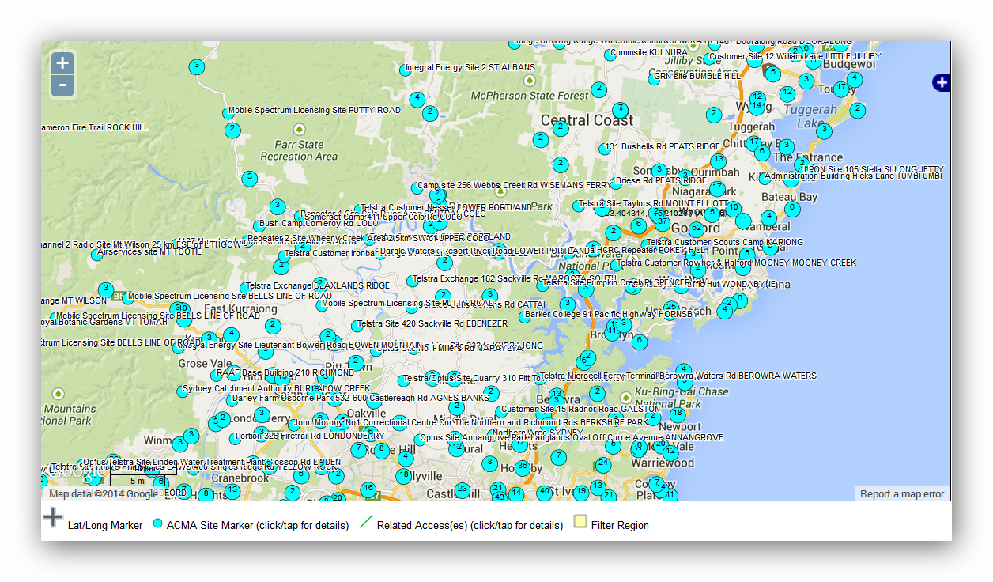Image resolution: width=993 pixels, height=582 pixels.
Task: Click the Darley Farm Osborne Park AGNES BANKS marker
Action: [x=231, y=400]
